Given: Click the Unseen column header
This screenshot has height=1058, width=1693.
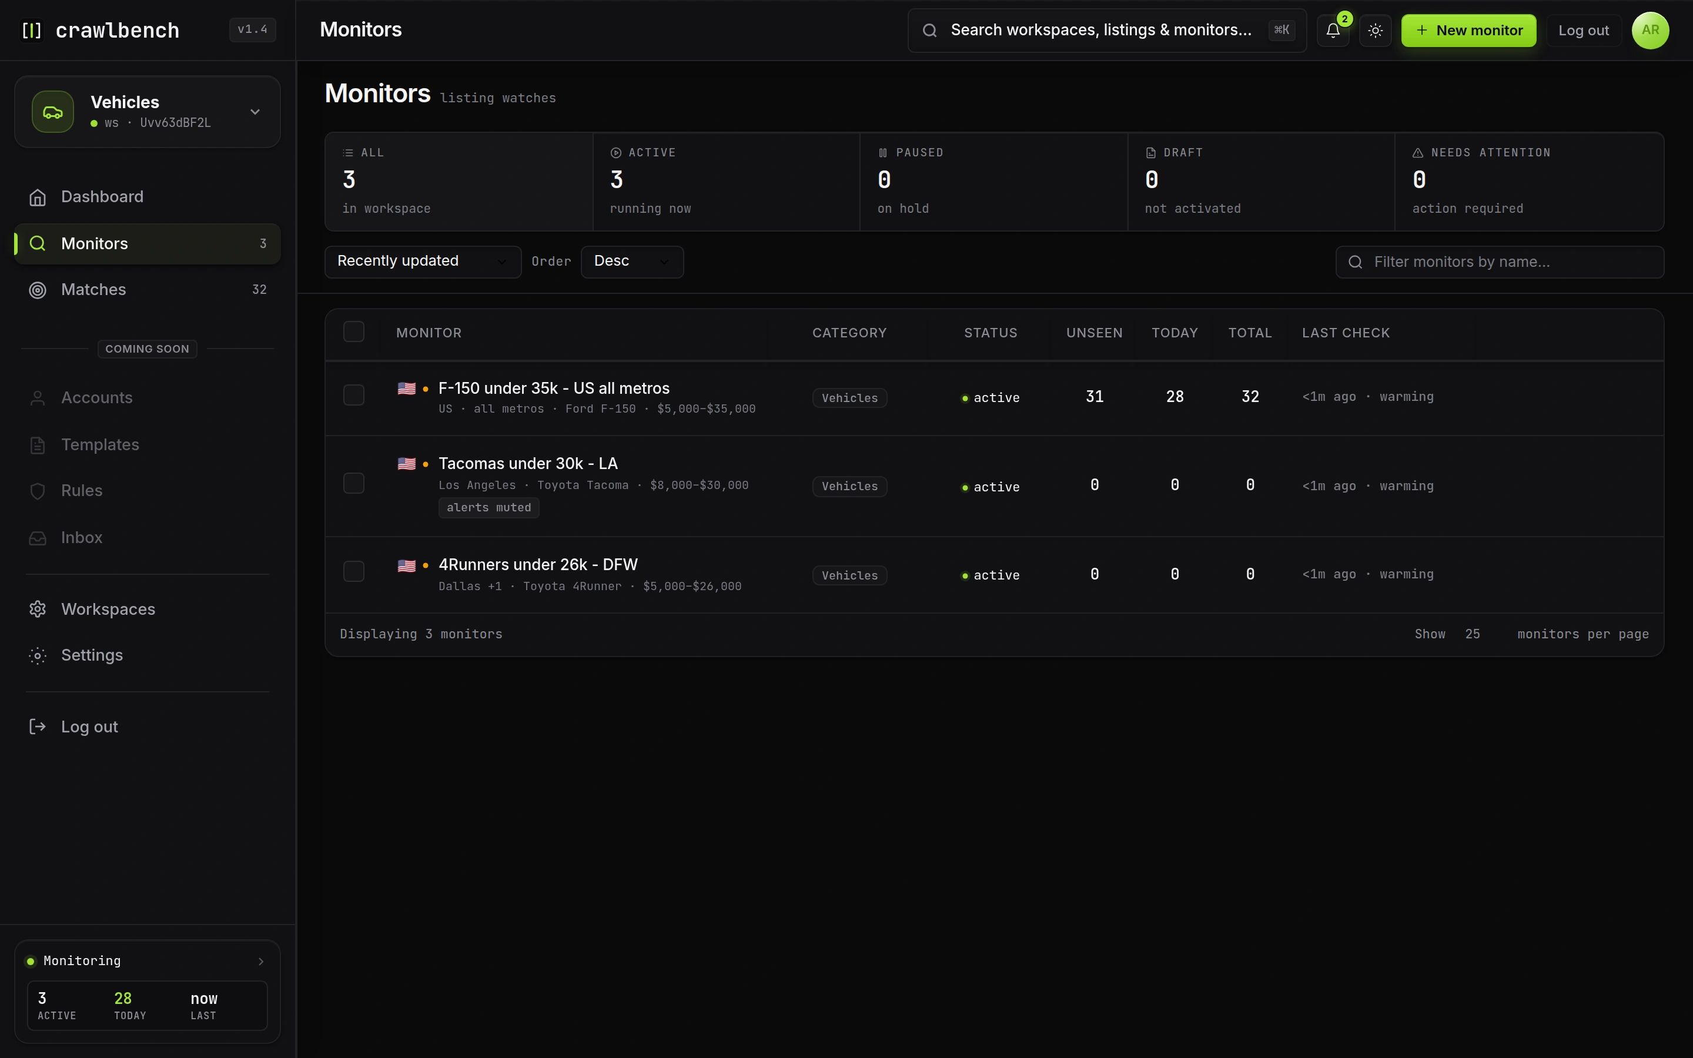Looking at the screenshot, I should click(x=1094, y=333).
